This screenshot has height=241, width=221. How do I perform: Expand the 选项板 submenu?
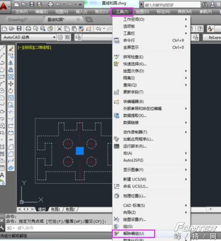pos(151,26)
